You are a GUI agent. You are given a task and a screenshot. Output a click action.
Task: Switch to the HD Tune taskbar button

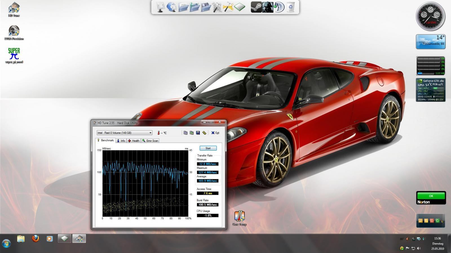[79, 239]
